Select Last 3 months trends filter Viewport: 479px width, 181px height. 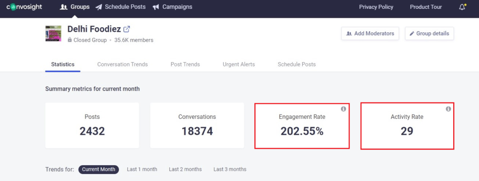(x=230, y=169)
